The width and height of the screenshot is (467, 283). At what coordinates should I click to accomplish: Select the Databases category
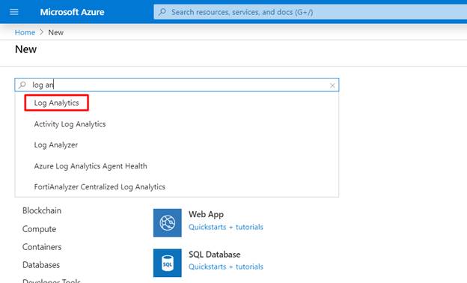[41, 265]
